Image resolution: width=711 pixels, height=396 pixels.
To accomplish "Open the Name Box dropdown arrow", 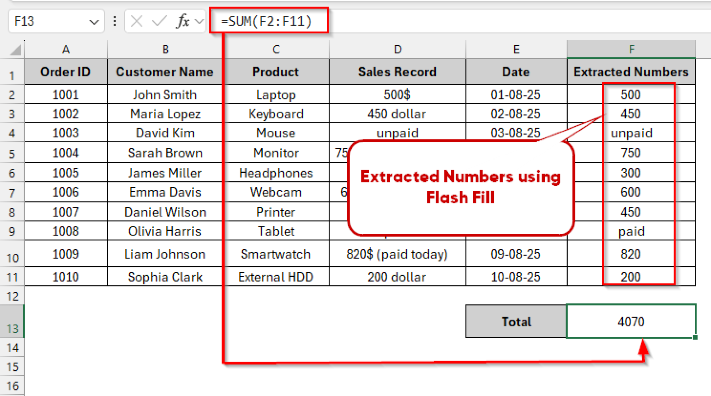I will tap(95, 21).
